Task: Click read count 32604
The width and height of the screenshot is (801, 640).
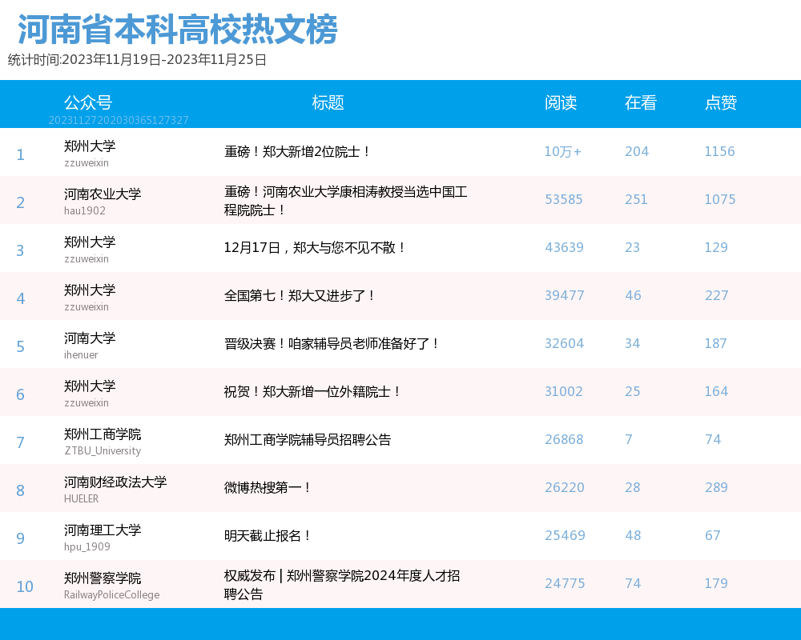Action: tap(564, 343)
